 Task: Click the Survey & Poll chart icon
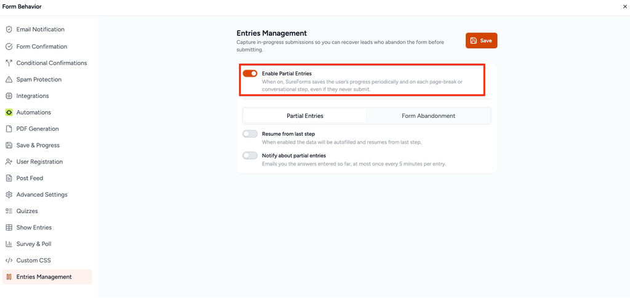[x=9, y=244]
